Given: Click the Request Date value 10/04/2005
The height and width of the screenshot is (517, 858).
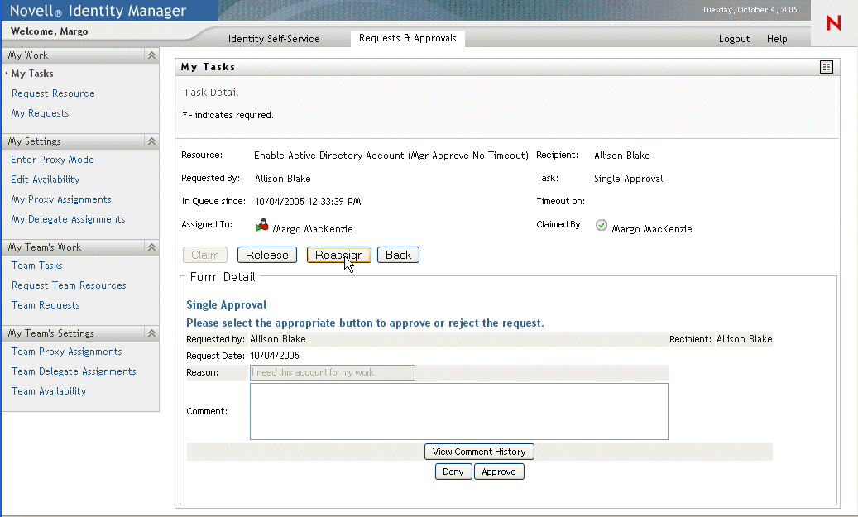Looking at the screenshot, I should tap(275, 356).
